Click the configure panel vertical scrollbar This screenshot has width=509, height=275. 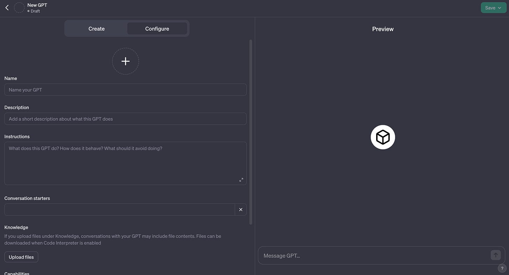(x=250, y=132)
